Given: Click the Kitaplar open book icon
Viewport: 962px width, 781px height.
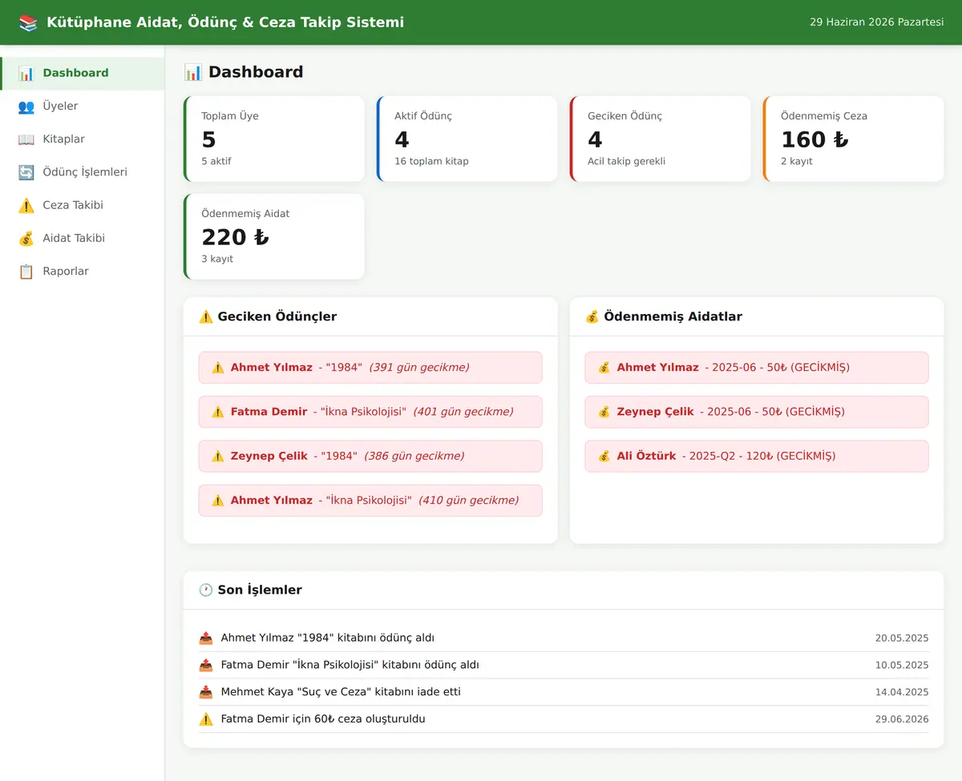Looking at the screenshot, I should 26,139.
